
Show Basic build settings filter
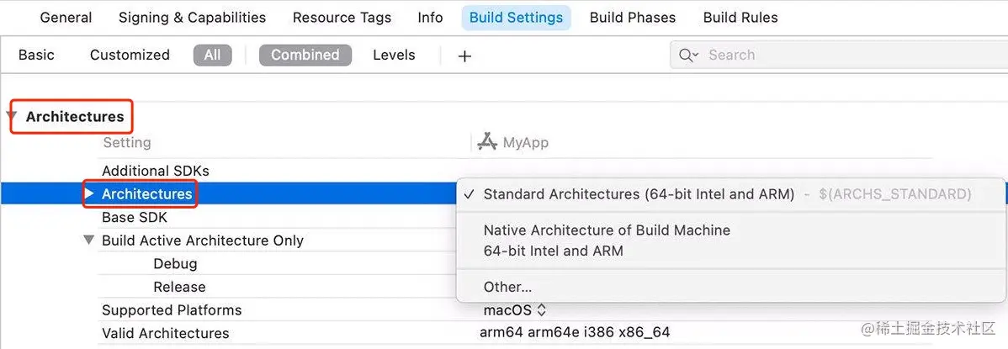point(36,56)
